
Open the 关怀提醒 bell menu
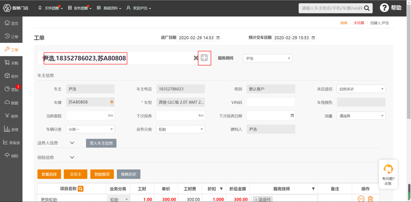50,8
